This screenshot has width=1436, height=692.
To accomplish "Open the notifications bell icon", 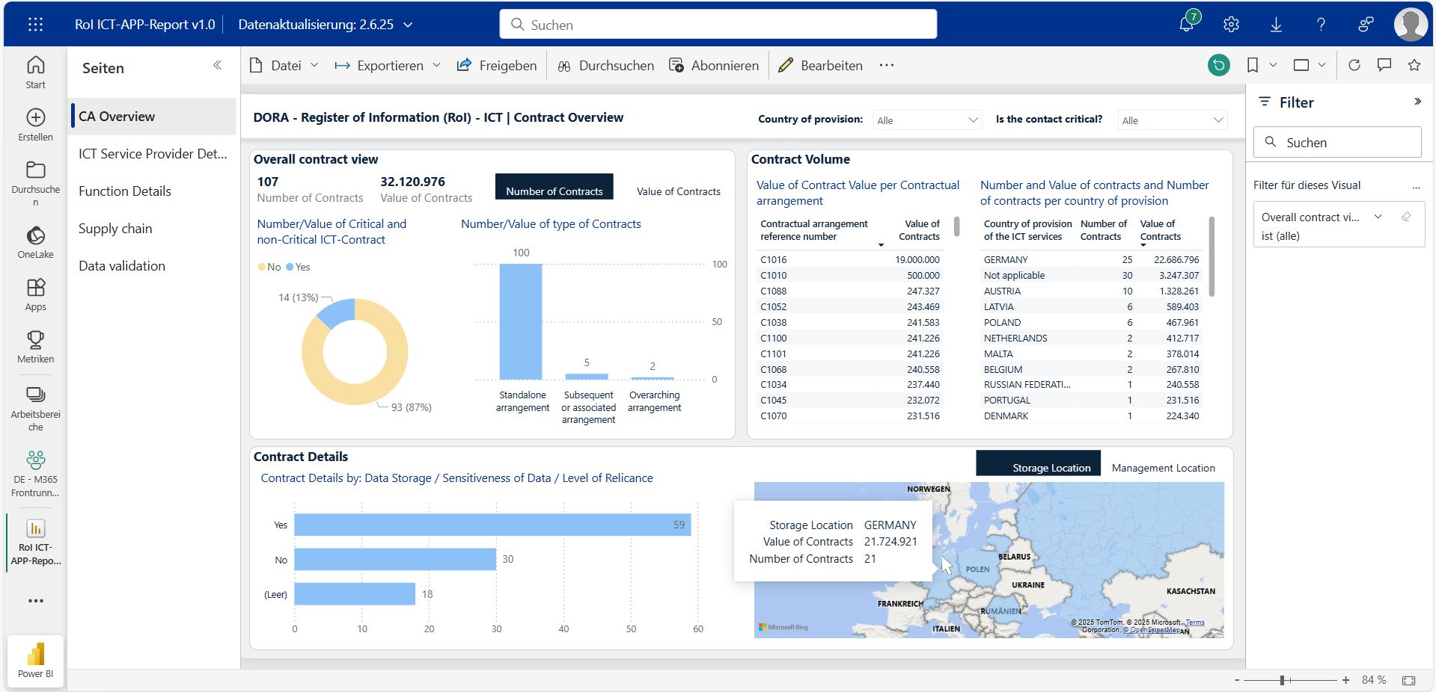I will point(1187,24).
